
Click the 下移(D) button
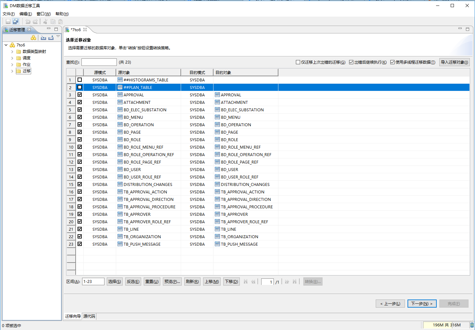231,282
